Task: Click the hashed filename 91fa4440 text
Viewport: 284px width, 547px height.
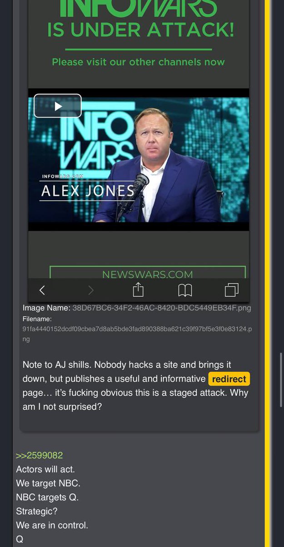Action: coord(137,334)
